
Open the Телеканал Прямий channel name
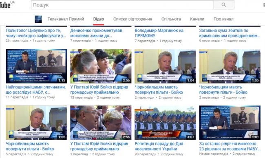click(66, 19)
